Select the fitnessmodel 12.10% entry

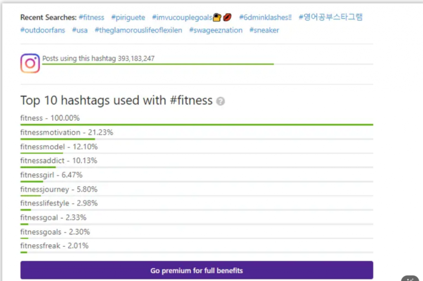[59, 147]
